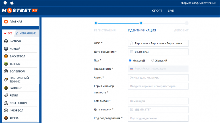Select the Женский gender radio button
The height and width of the screenshot is (123, 220).
tap(153, 60)
